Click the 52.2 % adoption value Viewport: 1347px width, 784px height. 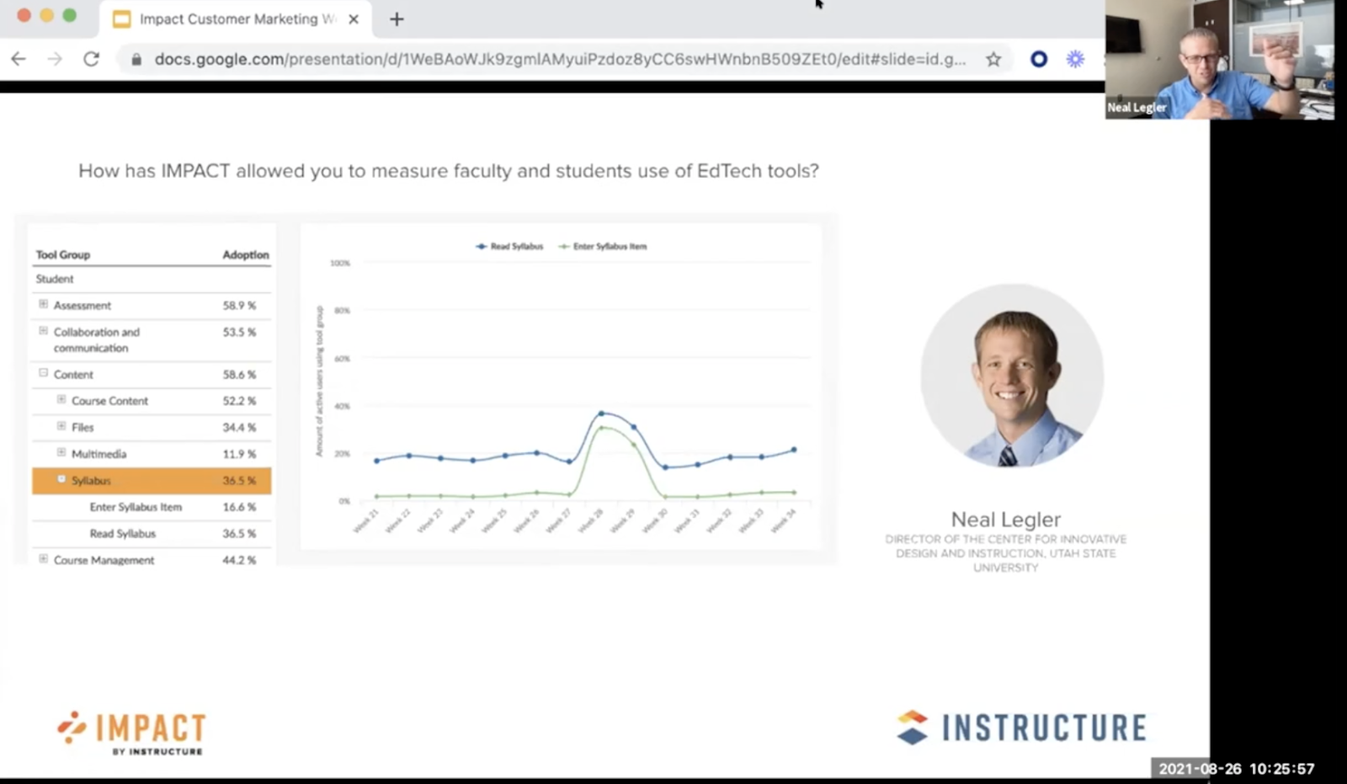239,401
